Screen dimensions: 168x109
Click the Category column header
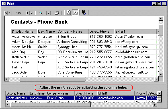pos(152,93)
